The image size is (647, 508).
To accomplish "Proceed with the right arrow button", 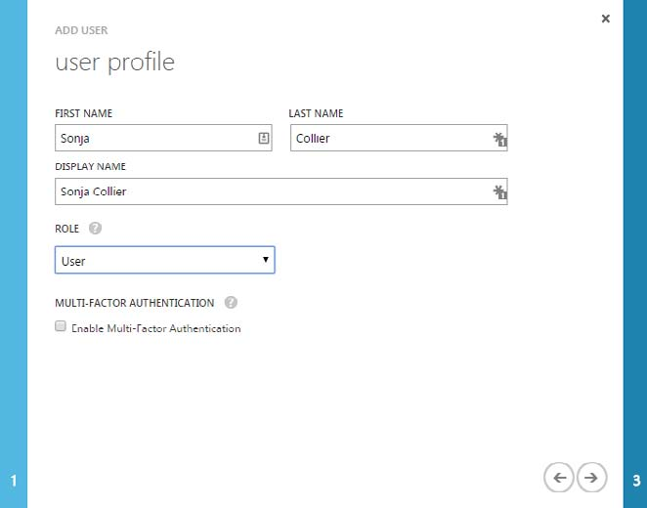I will click(x=590, y=477).
